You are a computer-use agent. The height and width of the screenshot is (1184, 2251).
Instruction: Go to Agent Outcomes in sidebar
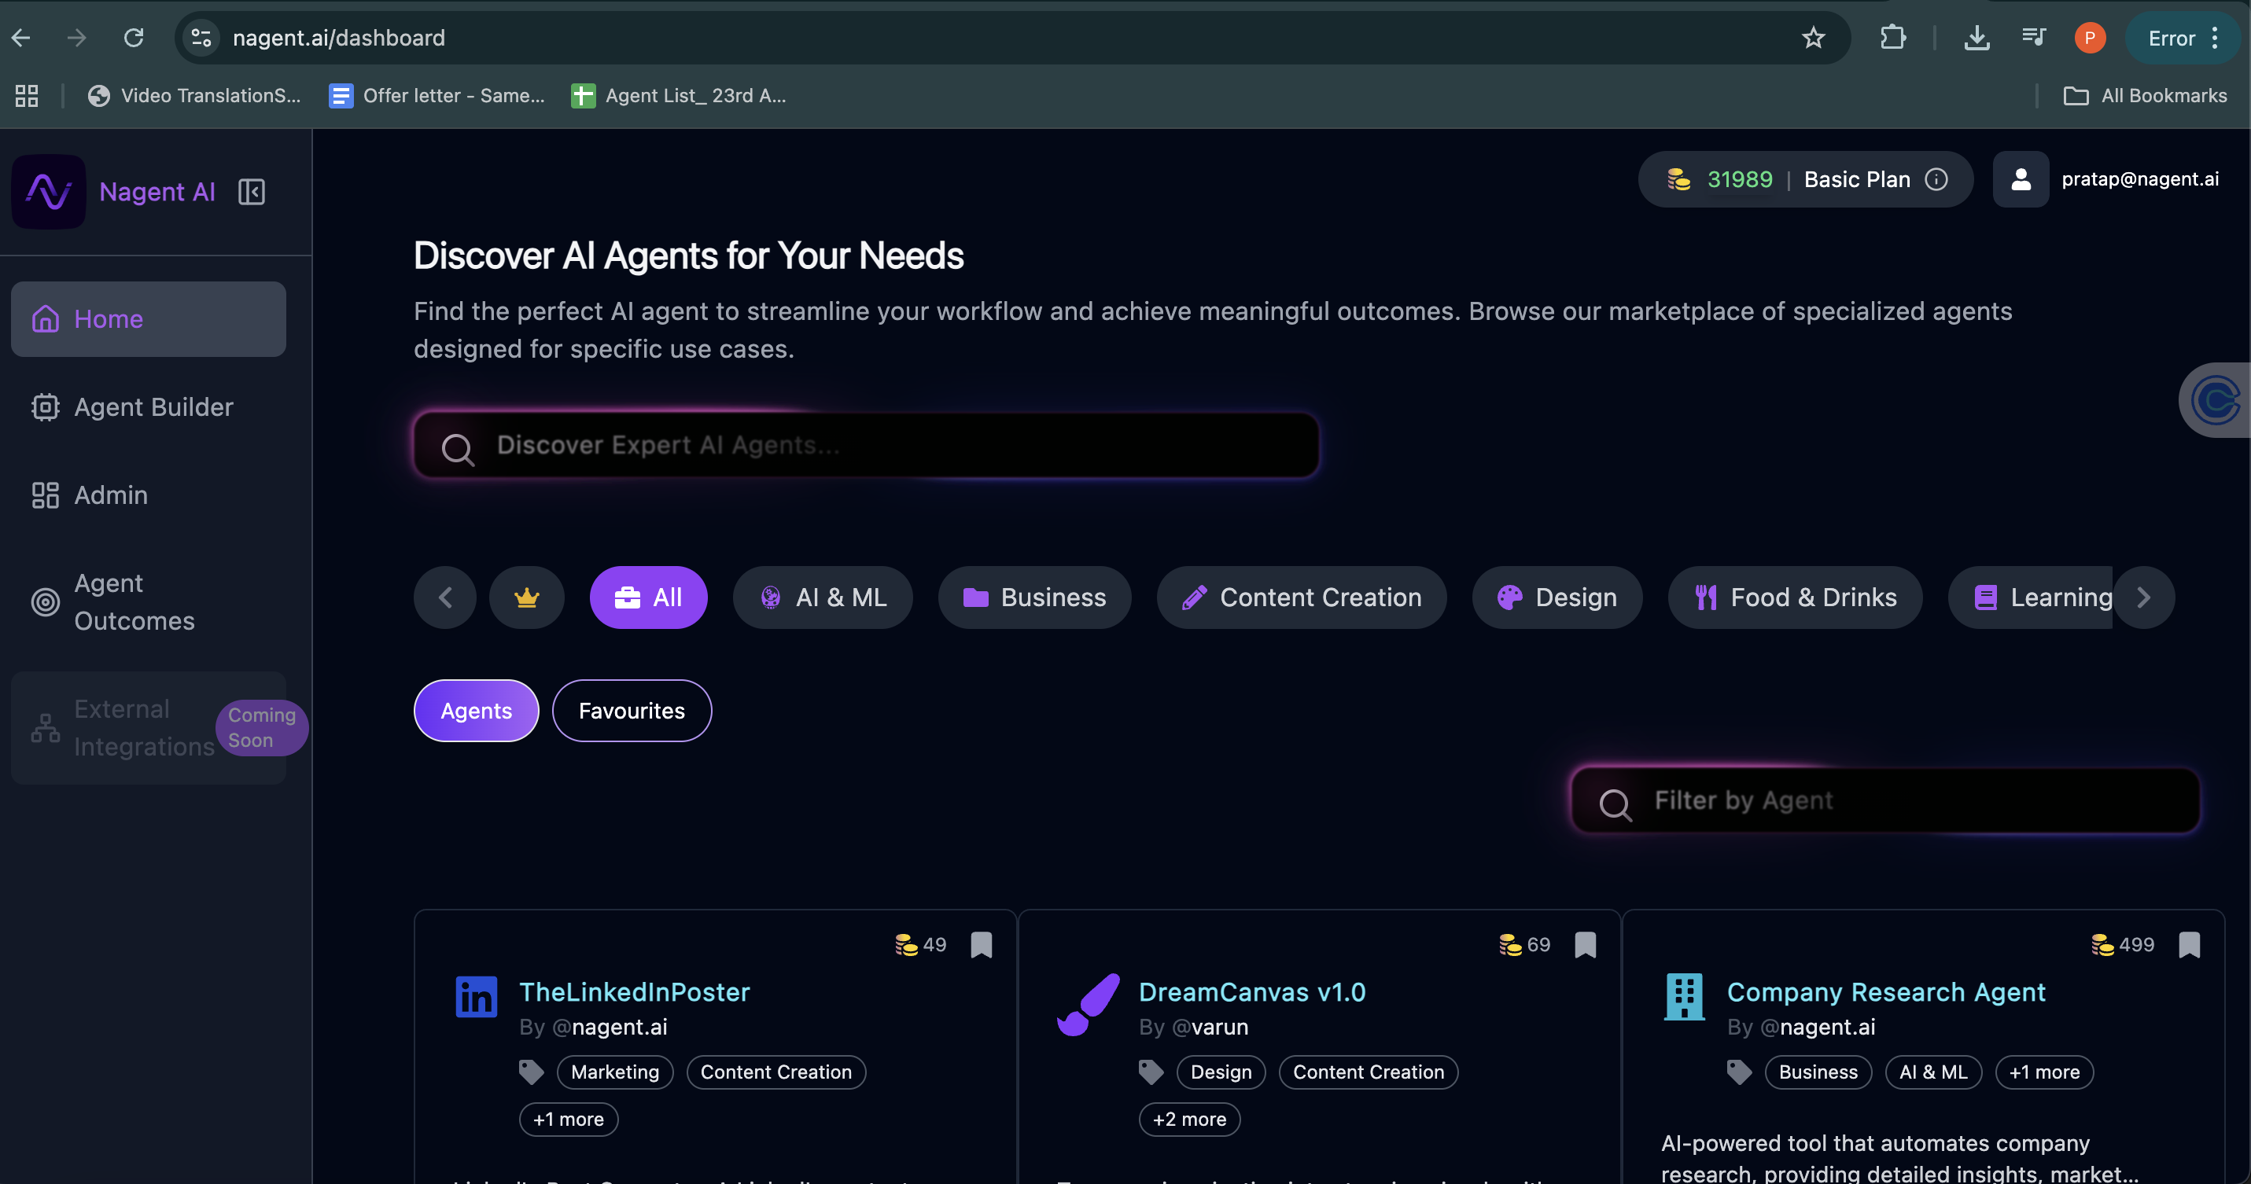[133, 601]
